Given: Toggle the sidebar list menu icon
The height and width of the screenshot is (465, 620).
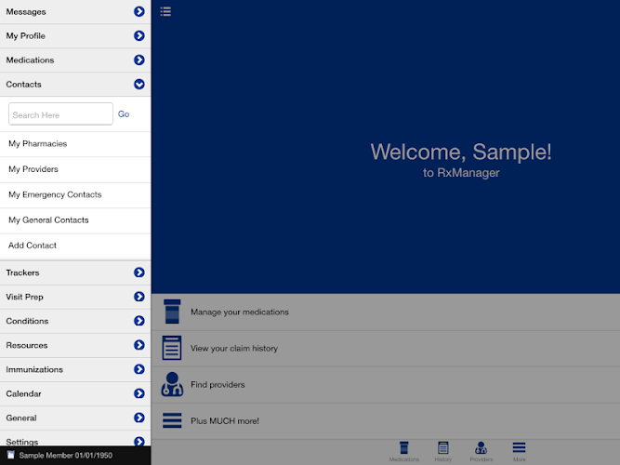Looking at the screenshot, I should 165,11.
